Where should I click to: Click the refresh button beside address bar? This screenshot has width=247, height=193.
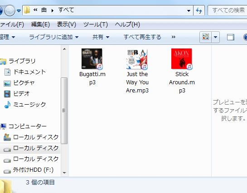click(x=199, y=10)
